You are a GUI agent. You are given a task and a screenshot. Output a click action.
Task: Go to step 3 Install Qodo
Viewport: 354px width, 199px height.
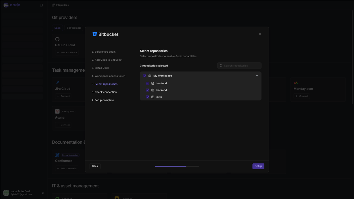tap(100, 68)
